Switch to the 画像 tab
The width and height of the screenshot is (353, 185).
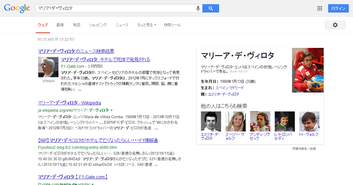pos(60,25)
